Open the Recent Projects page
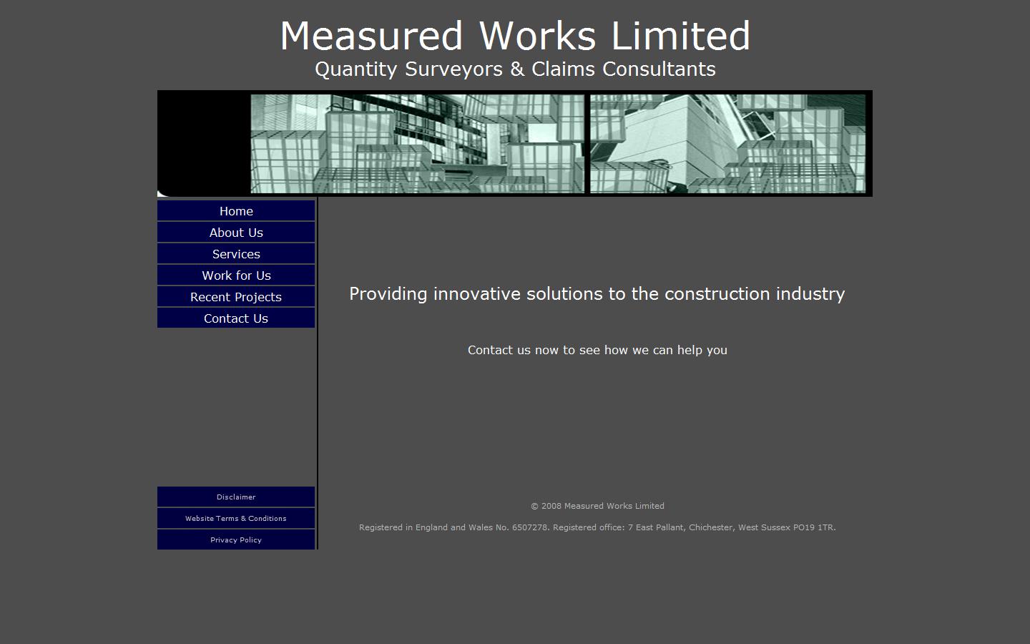This screenshot has width=1030, height=644. click(236, 297)
